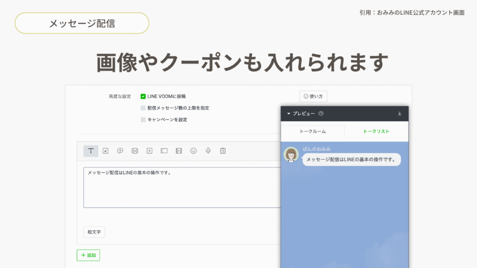This screenshot has width=477, height=268.
Task: Switch to the トークリスト tab
Action: coord(376,132)
